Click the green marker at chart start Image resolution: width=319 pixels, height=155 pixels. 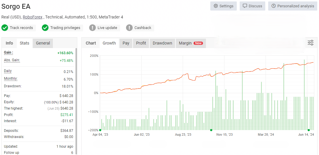click(x=100, y=130)
